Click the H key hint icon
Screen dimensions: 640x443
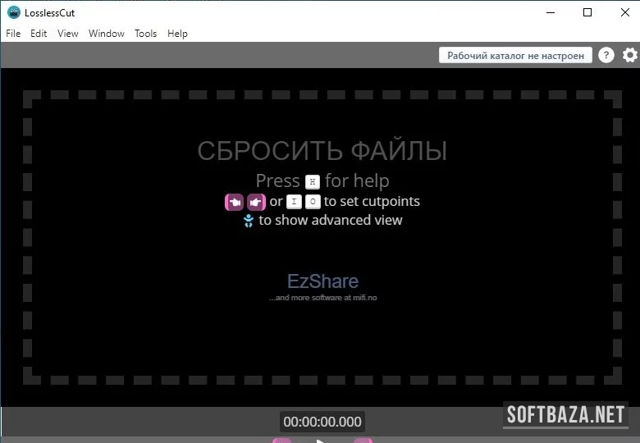312,182
